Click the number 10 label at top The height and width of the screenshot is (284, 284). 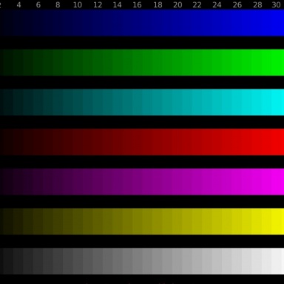pos(78,4)
